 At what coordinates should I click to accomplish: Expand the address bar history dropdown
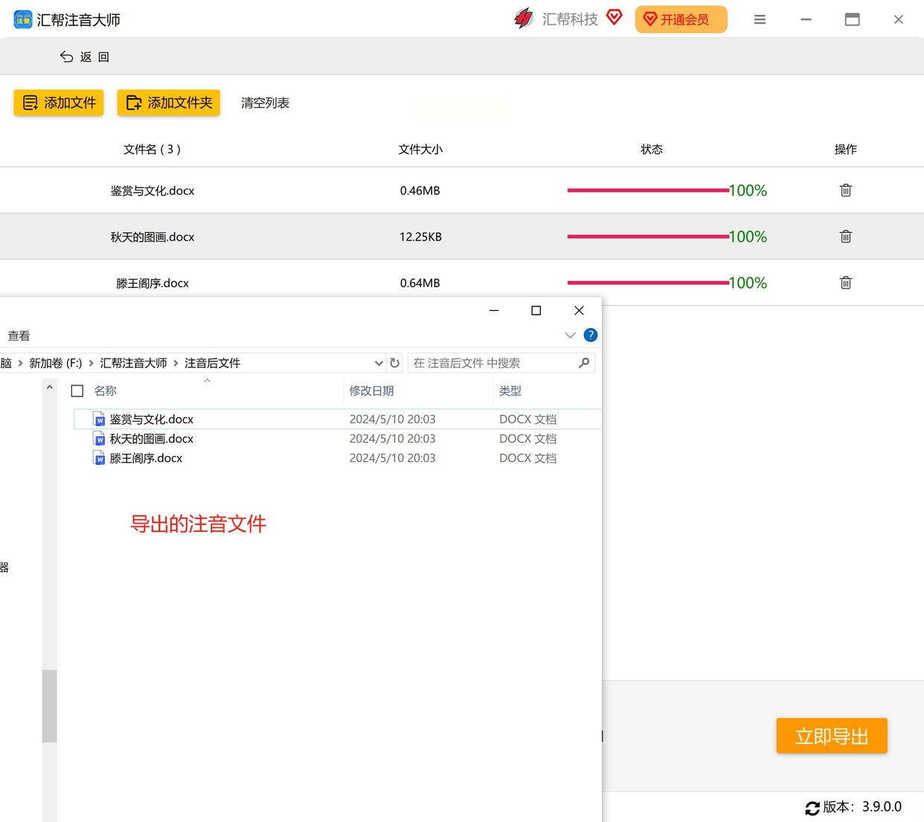tap(379, 363)
